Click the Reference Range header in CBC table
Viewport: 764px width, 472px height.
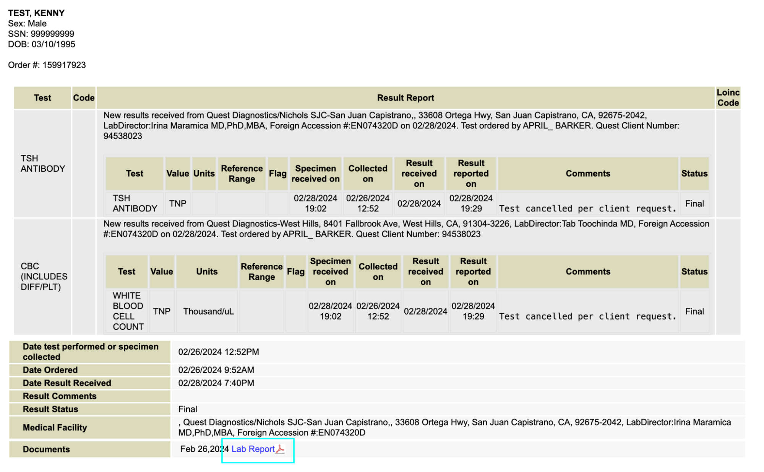[261, 272]
